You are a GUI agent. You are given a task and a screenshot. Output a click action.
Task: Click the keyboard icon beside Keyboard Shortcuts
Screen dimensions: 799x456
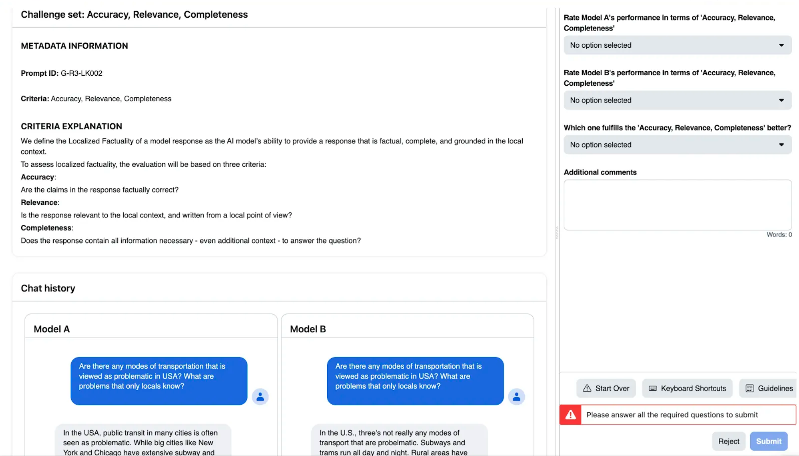pyautogui.click(x=652, y=388)
